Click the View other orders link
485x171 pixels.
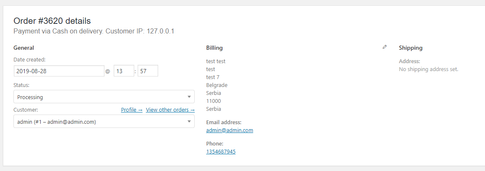click(x=170, y=110)
